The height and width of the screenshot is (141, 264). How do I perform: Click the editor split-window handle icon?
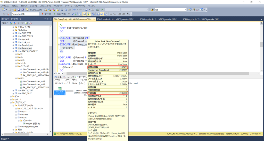pyautogui.click(x=262, y=23)
